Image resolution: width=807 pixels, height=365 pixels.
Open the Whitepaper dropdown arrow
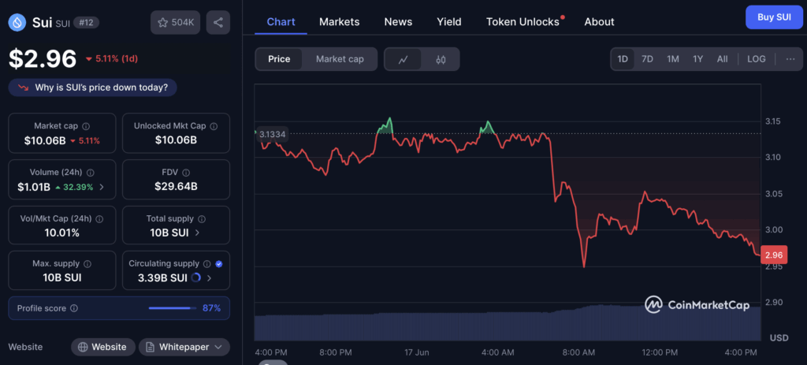pyautogui.click(x=218, y=347)
